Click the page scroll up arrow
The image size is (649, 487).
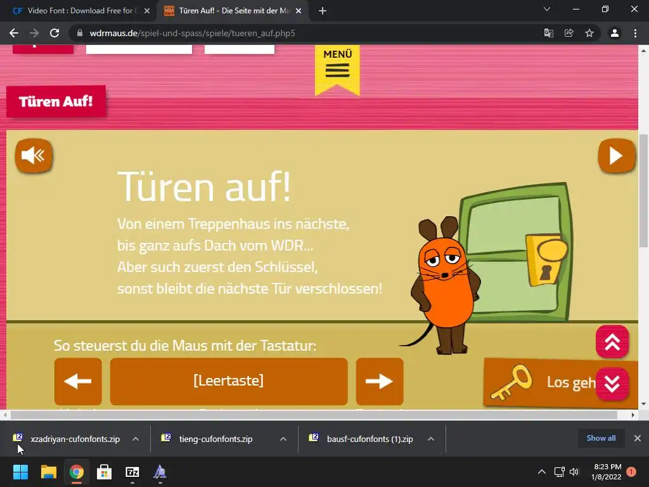coord(644,51)
